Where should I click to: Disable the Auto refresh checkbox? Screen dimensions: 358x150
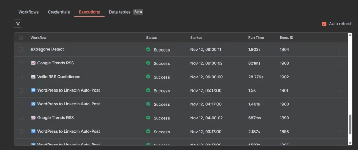(324, 24)
